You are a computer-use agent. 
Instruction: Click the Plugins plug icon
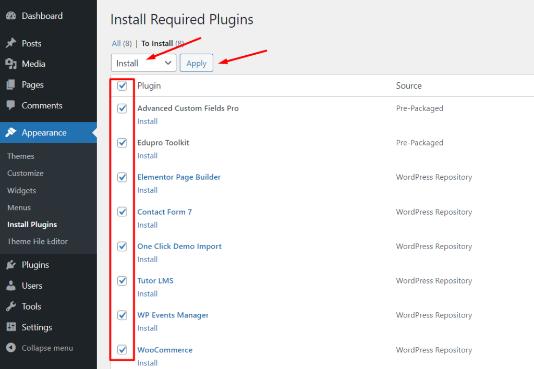(x=11, y=265)
